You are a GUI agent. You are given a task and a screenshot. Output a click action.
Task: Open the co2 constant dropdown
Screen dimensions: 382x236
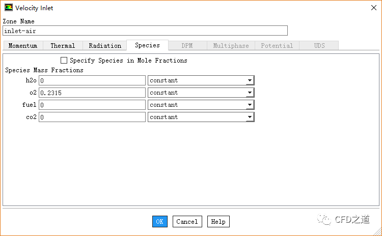[201, 117]
